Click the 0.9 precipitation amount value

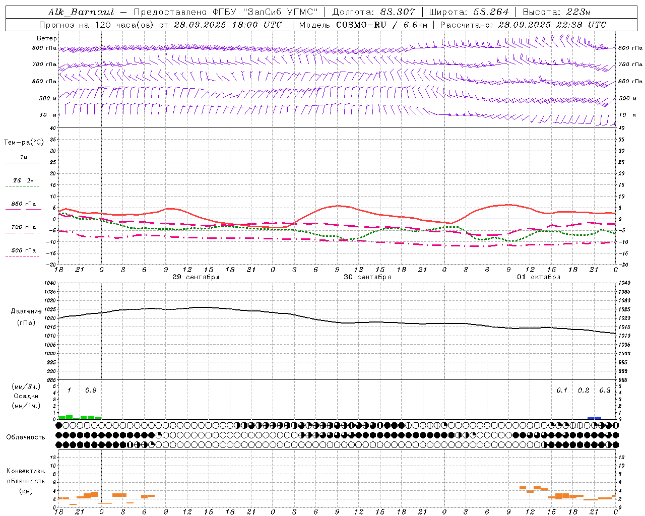click(91, 390)
